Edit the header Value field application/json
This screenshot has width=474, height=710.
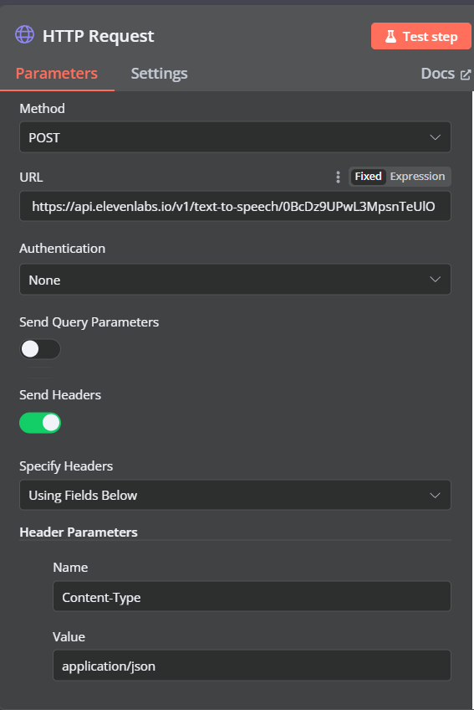pos(252,666)
